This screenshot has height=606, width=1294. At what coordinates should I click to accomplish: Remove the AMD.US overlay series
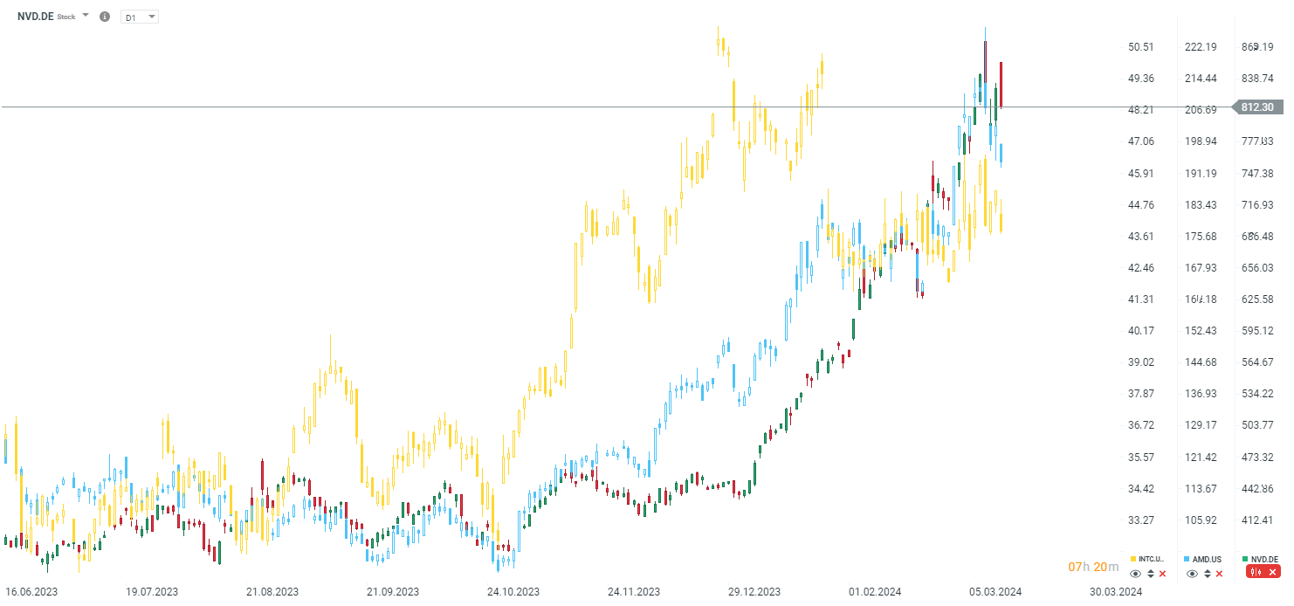pyautogui.click(x=1220, y=574)
